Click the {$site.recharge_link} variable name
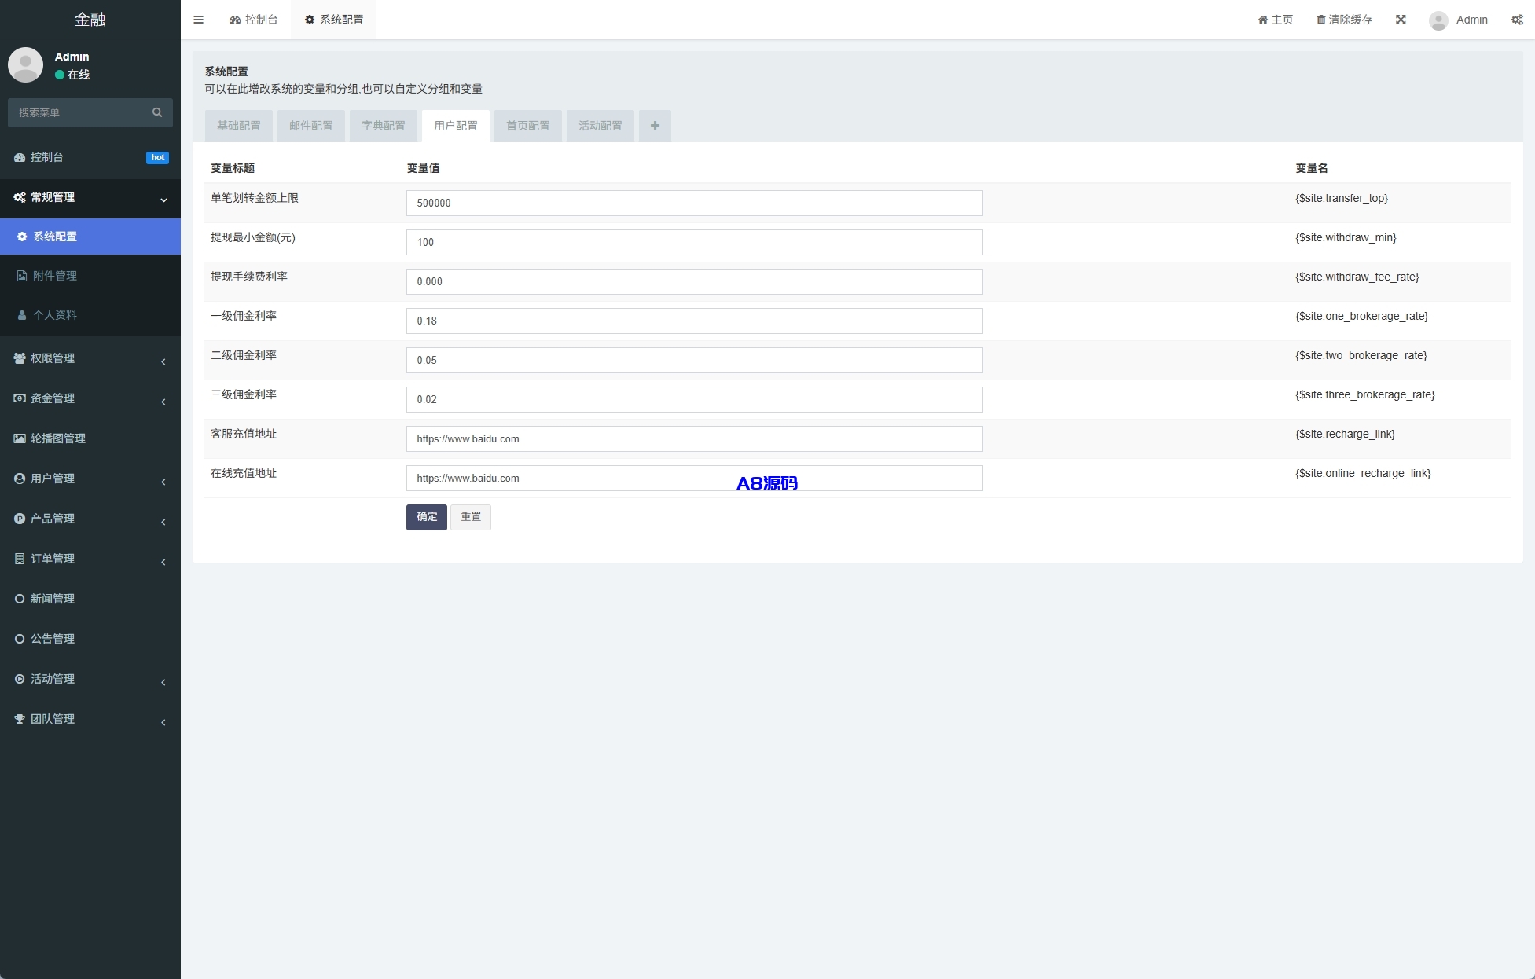 pyautogui.click(x=1345, y=434)
